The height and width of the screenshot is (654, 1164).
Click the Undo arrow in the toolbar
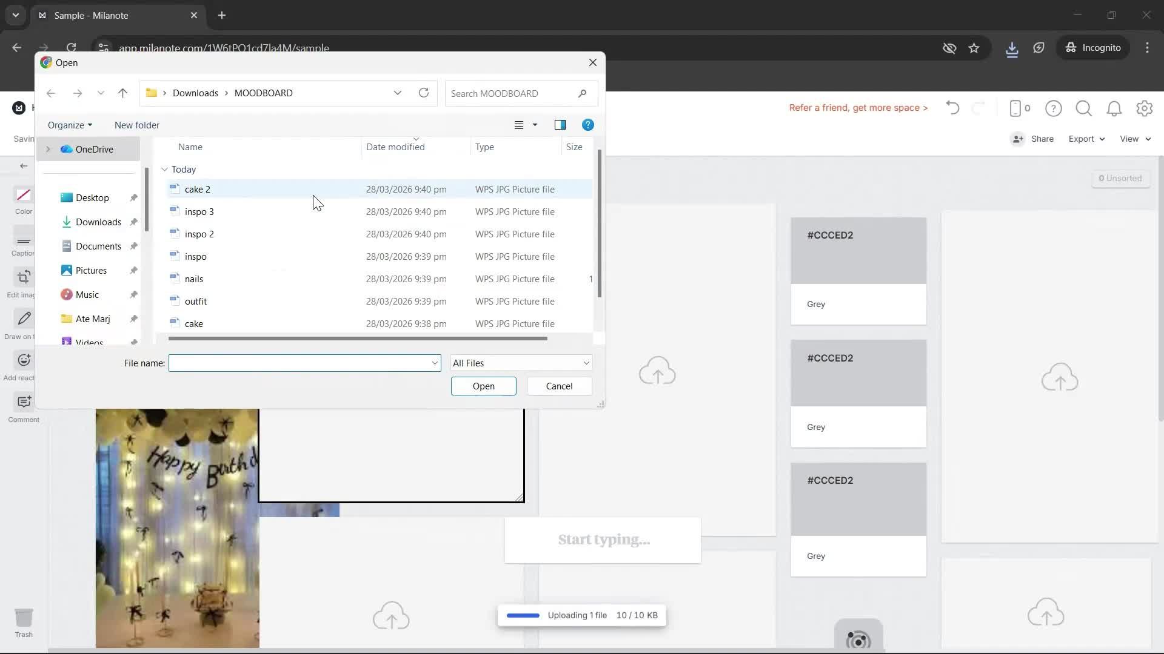952,108
